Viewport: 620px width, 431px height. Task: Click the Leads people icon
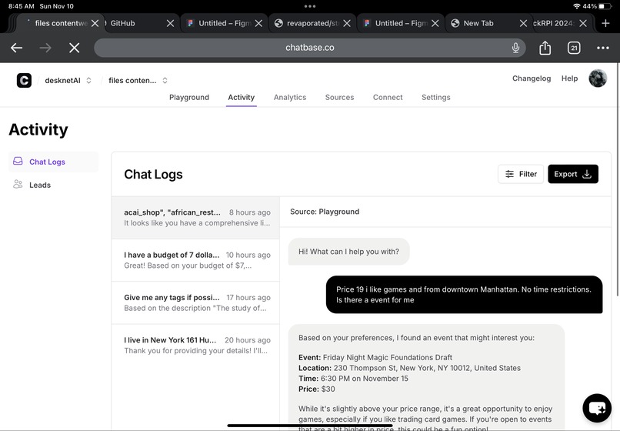[x=18, y=185]
